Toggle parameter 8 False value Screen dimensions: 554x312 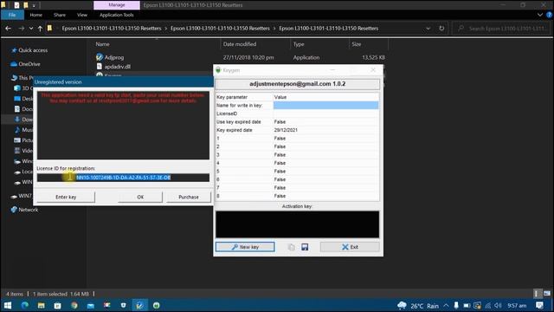click(x=325, y=196)
